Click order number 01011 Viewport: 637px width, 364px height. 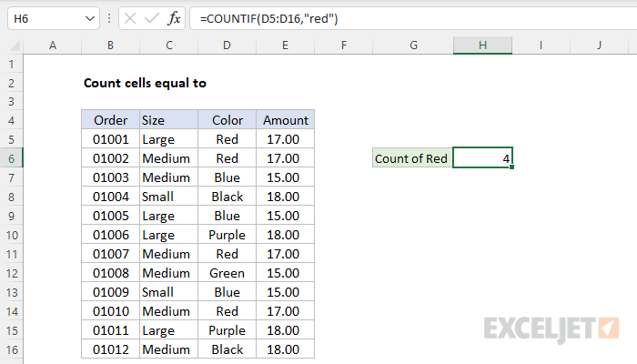[110, 330]
